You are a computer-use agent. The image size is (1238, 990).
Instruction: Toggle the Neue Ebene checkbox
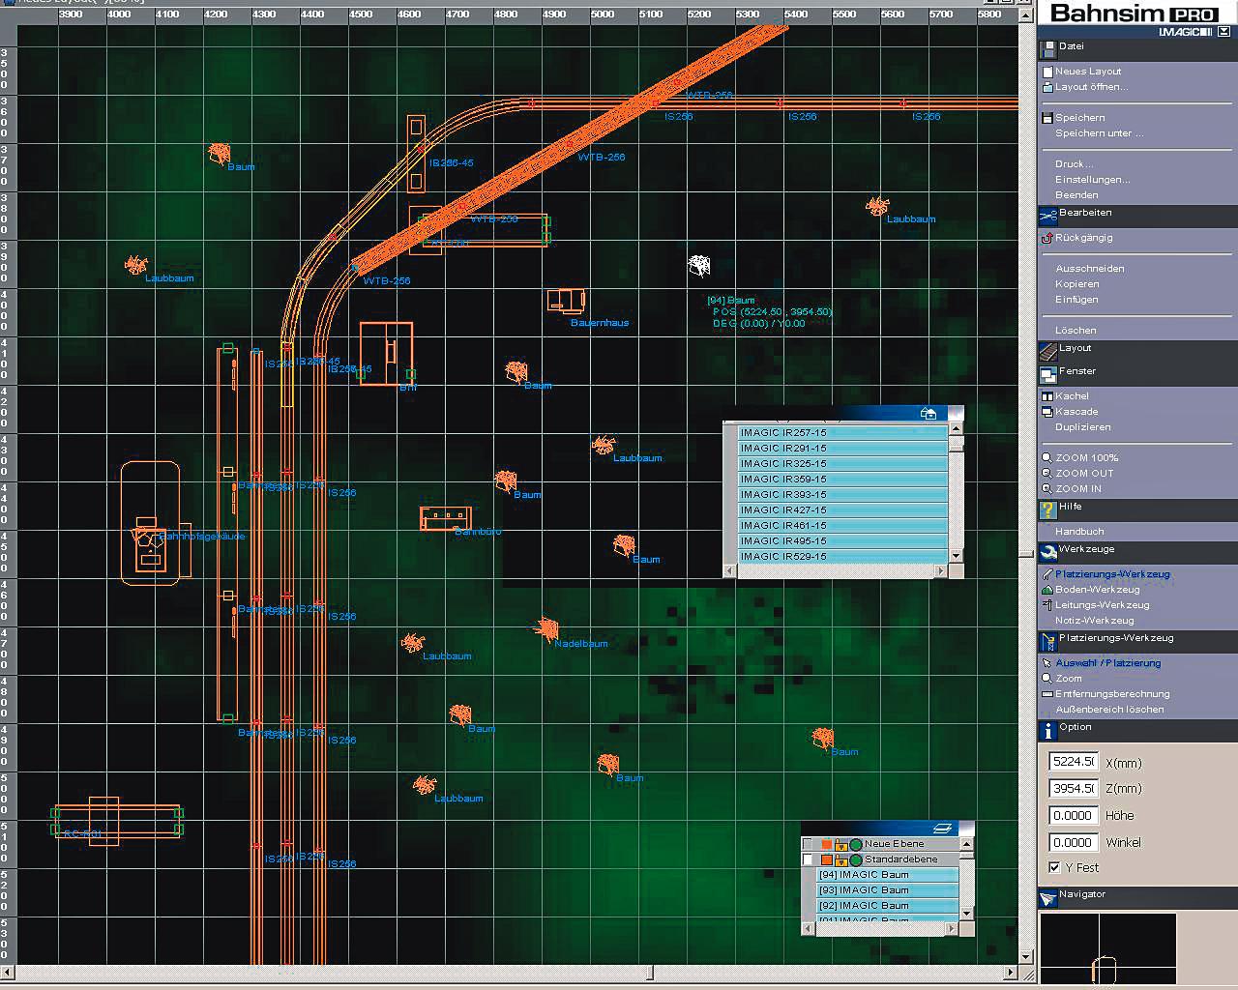808,844
